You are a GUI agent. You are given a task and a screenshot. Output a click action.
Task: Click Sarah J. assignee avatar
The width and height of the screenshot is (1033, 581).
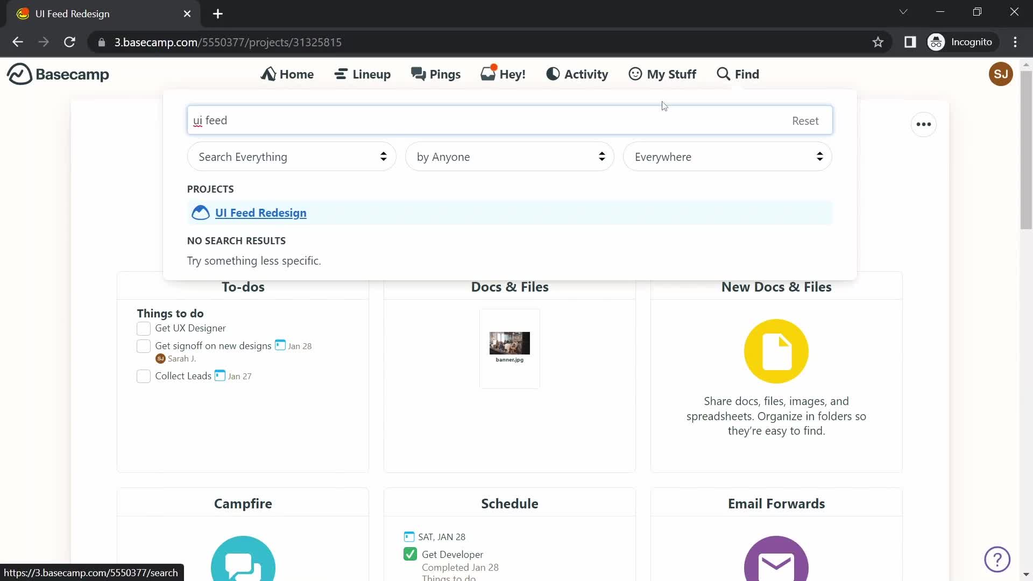point(160,359)
